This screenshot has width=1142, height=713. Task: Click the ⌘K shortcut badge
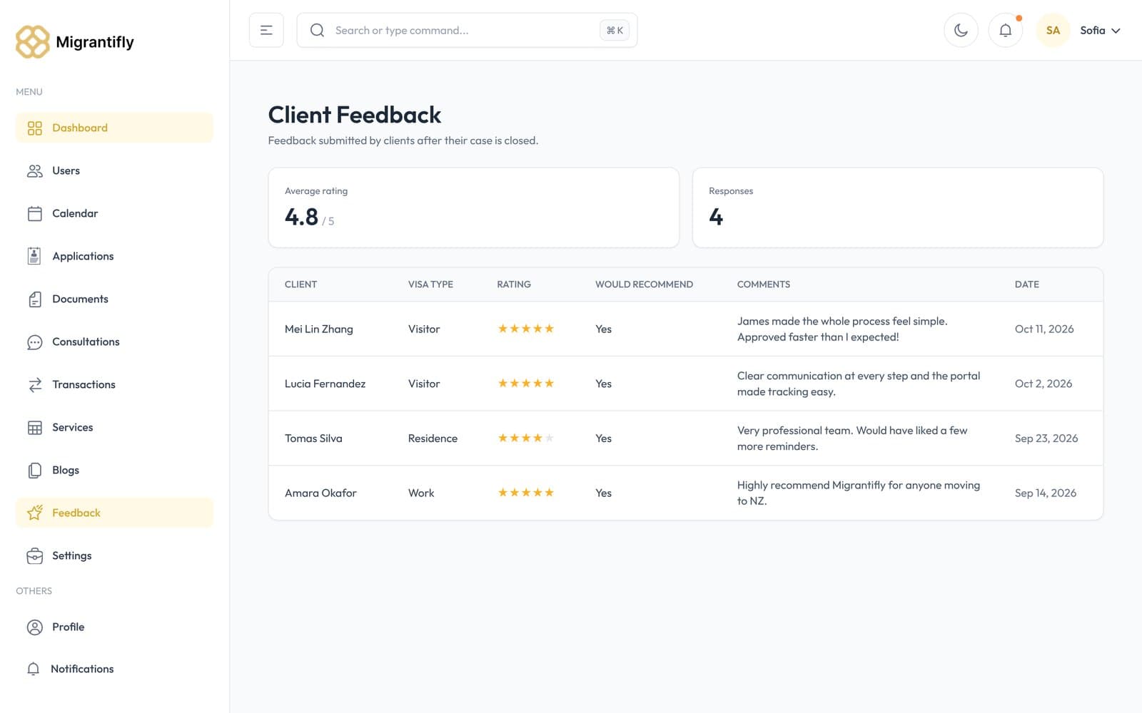coord(615,30)
